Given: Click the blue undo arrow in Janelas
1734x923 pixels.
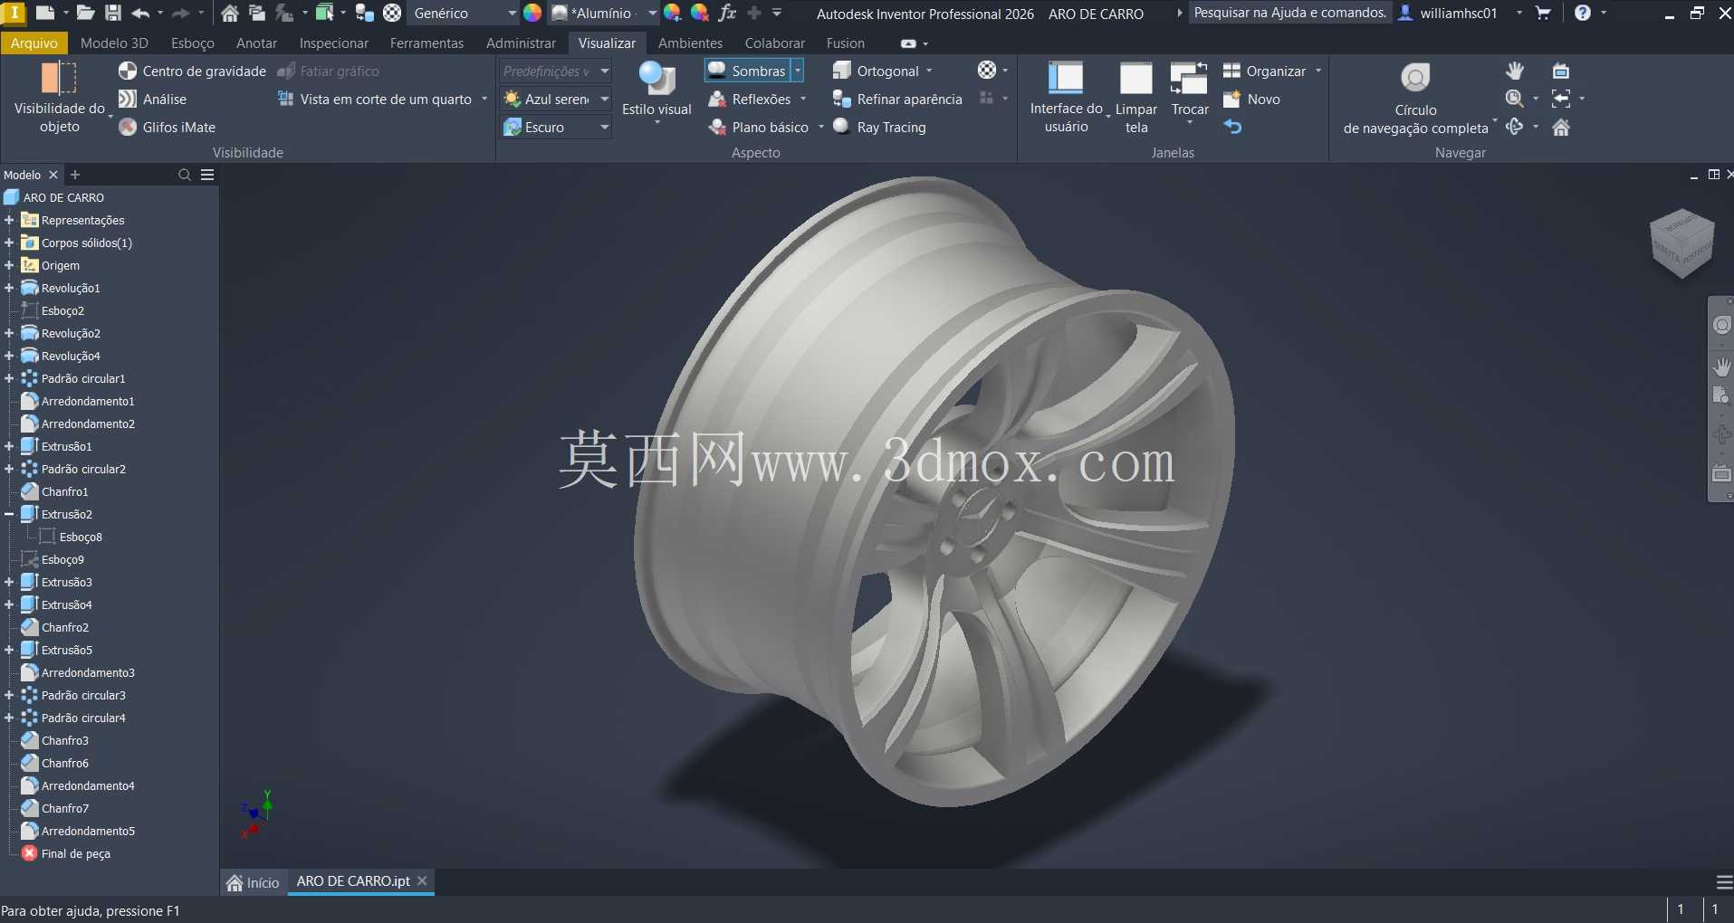Looking at the screenshot, I should [1232, 127].
